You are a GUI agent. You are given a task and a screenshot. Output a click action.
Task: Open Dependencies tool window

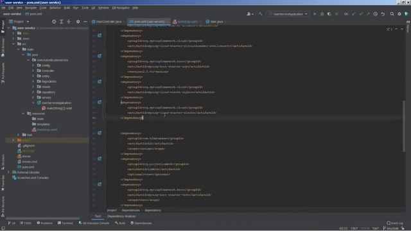(141, 223)
